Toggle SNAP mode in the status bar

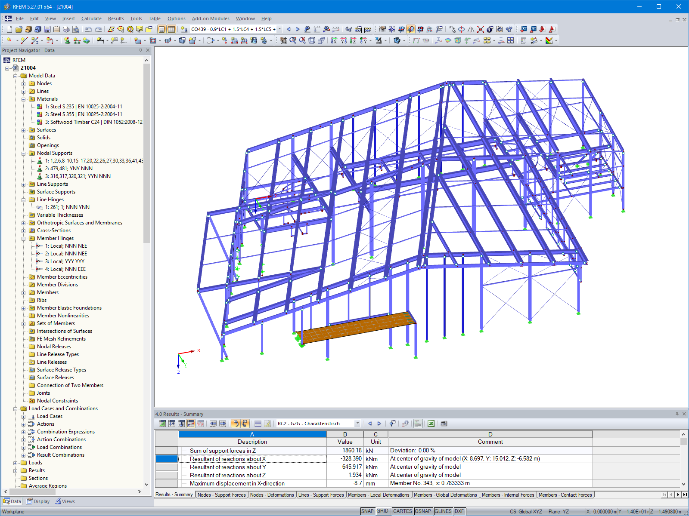tap(368, 511)
